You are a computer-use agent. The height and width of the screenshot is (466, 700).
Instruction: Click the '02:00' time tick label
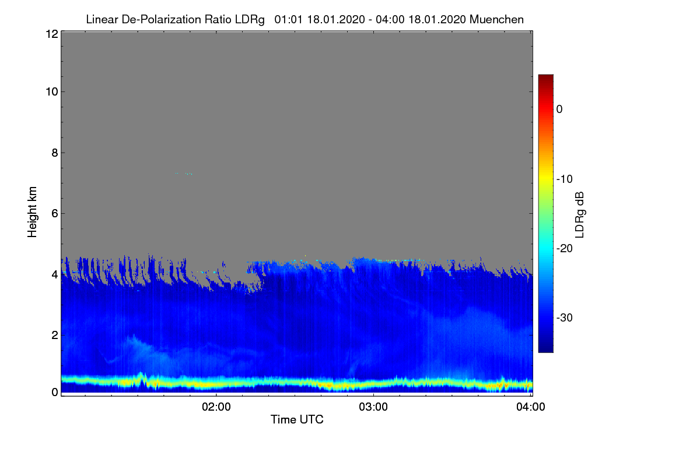pos(216,407)
